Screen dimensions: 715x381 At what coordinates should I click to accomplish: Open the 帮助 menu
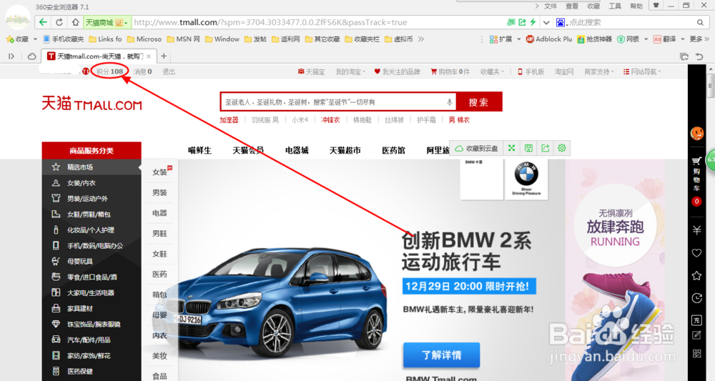(636, 6)
